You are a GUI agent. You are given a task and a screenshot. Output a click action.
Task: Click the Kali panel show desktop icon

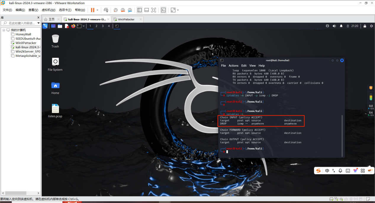point(53,26)
